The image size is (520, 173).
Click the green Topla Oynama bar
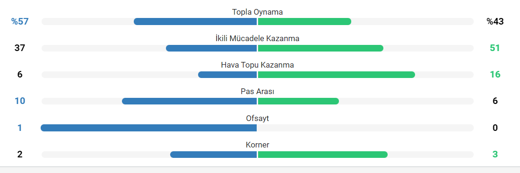pos(304,22)
